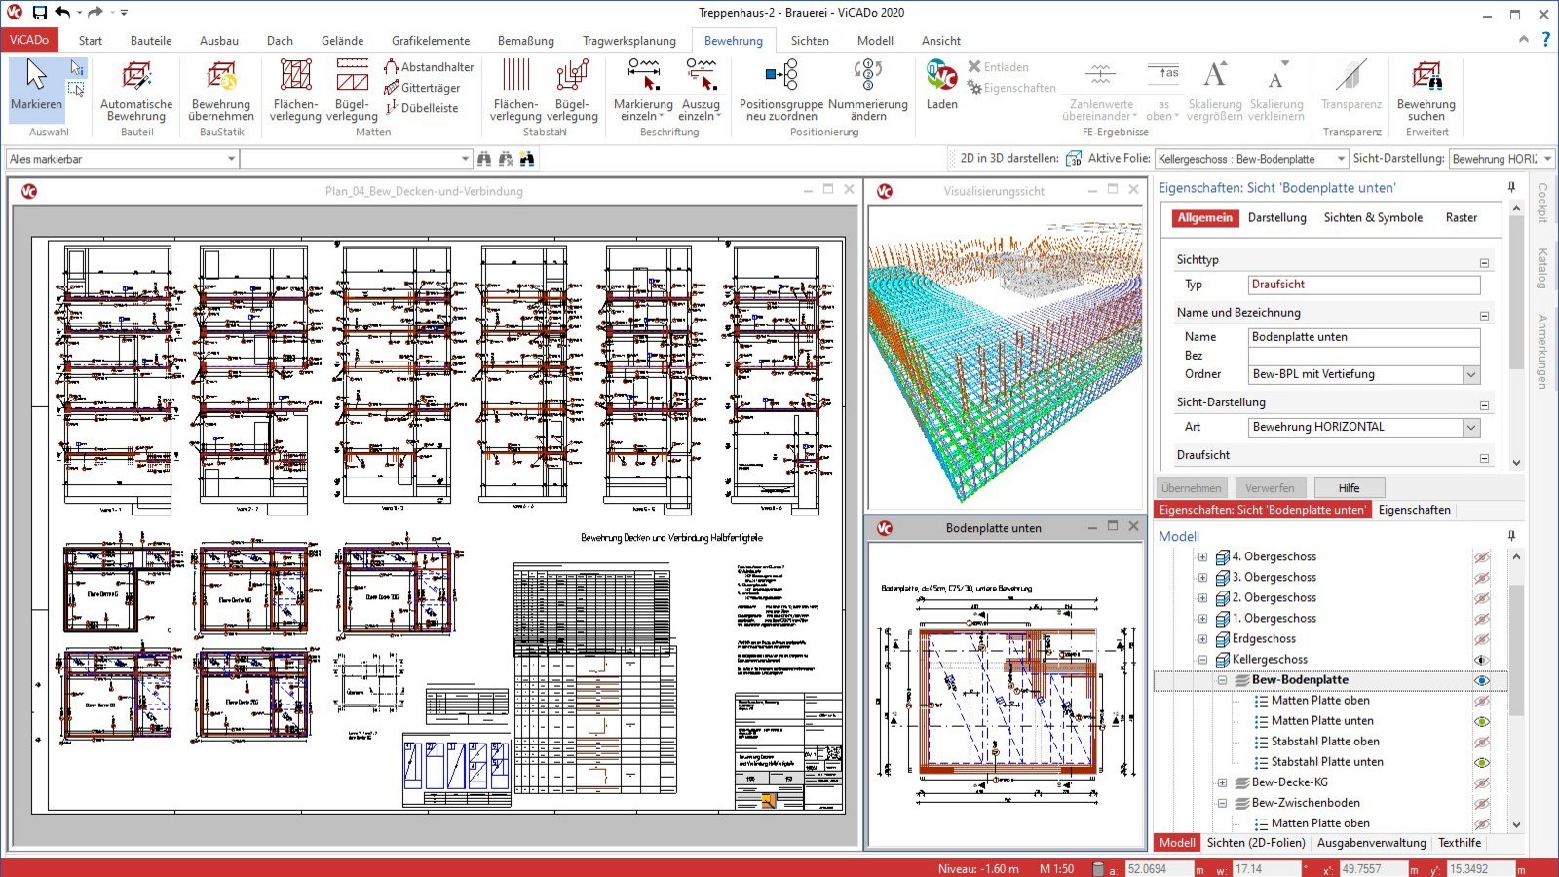
Task: Collapse the Bew-Bodenplatte node
Action: pyautogui.click(x=1222, y=680)
